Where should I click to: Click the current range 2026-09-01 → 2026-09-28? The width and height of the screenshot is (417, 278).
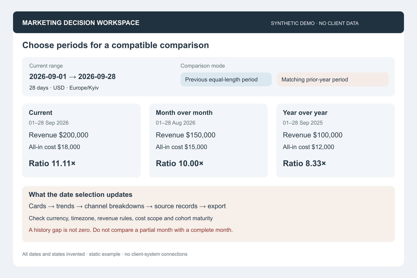[x=72, y=77]
